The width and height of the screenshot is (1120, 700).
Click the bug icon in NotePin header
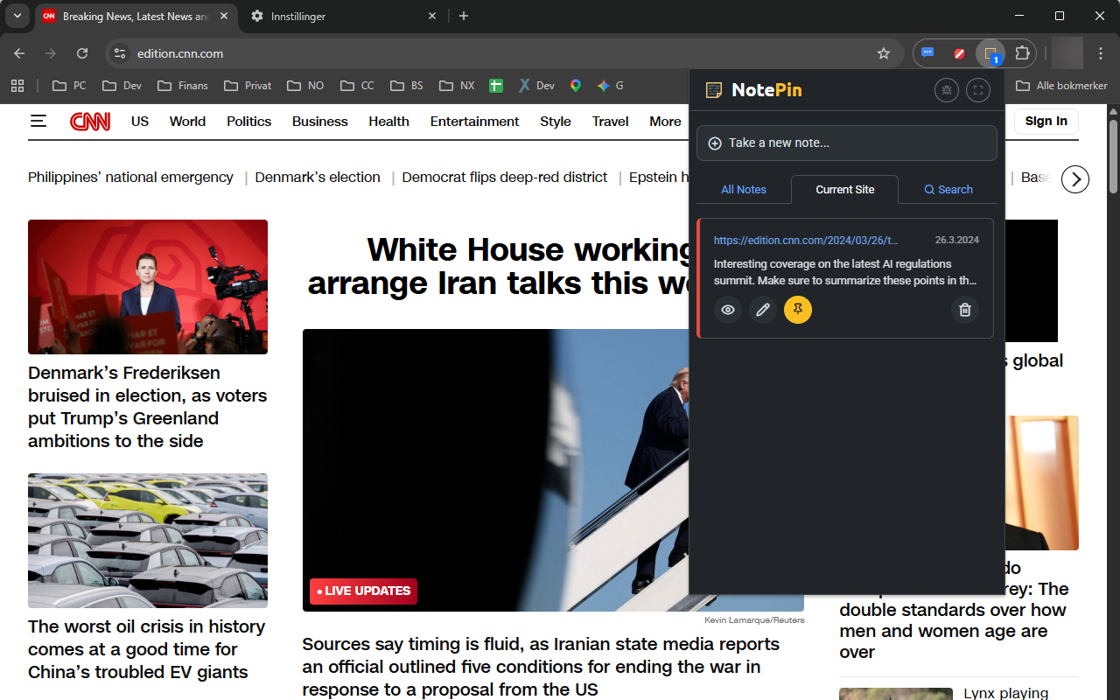[946, 89]
